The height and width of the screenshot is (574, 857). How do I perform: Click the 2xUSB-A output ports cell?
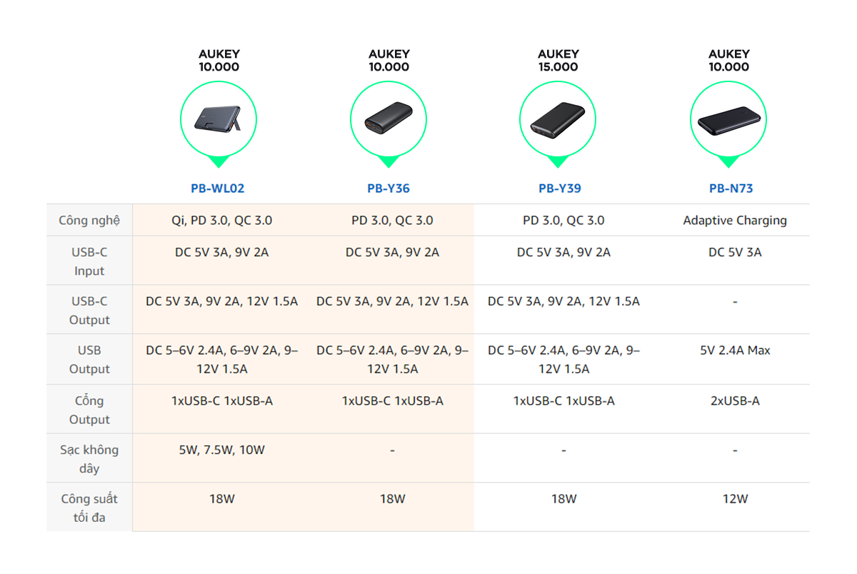[735, 401]
